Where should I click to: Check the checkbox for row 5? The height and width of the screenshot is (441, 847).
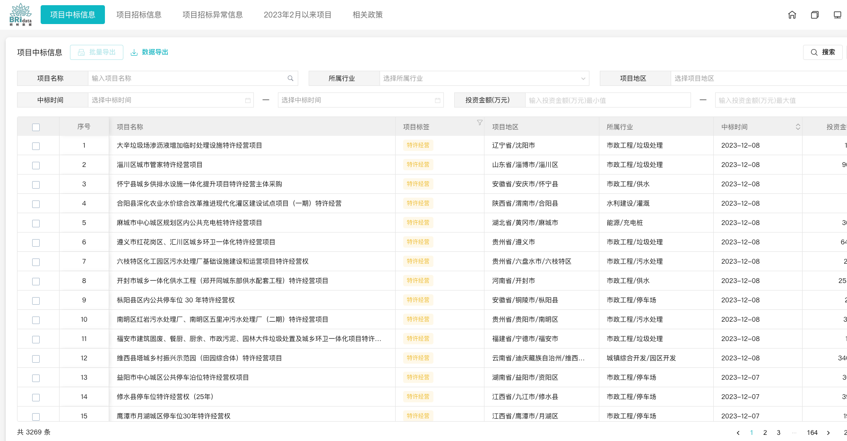click(36, 224)
